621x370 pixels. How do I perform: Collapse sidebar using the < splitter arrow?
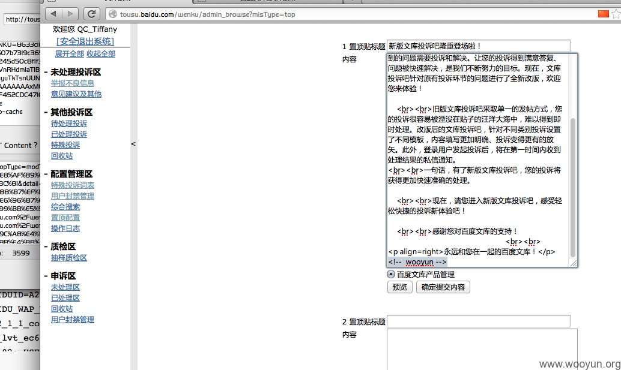(133, 144)
